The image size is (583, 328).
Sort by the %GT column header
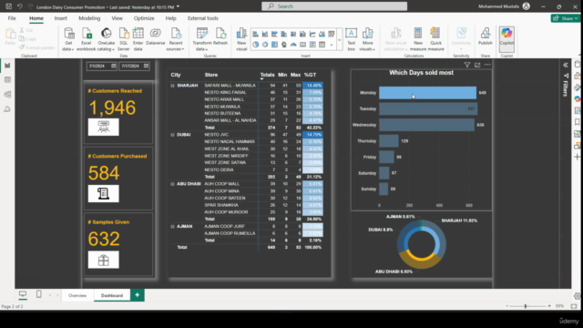[310, 75]
